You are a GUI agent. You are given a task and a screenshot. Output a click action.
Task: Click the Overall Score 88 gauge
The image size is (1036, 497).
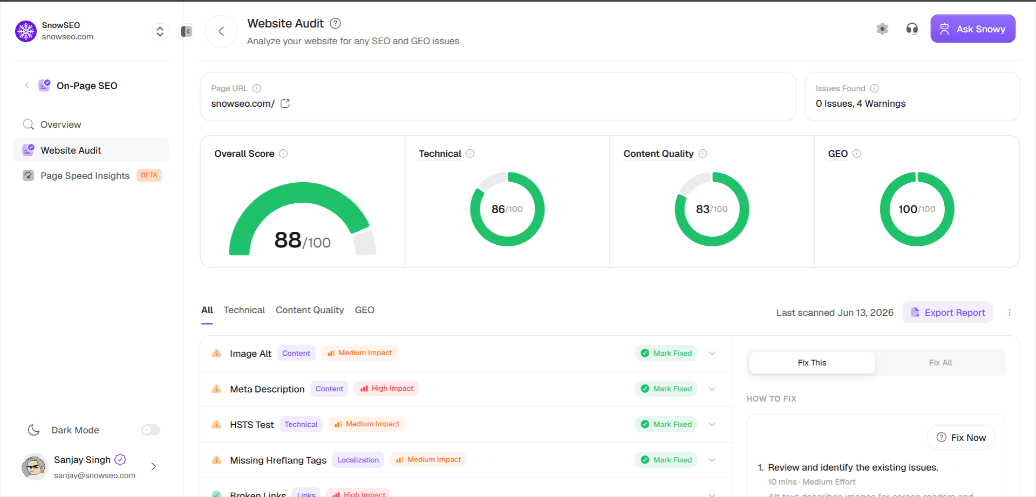pos(302,219)
